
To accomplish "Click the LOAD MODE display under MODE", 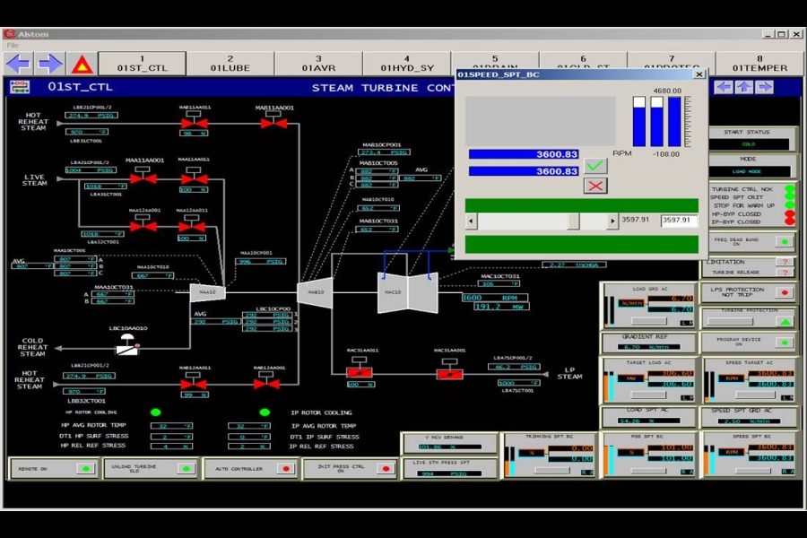I will (749, 171).
